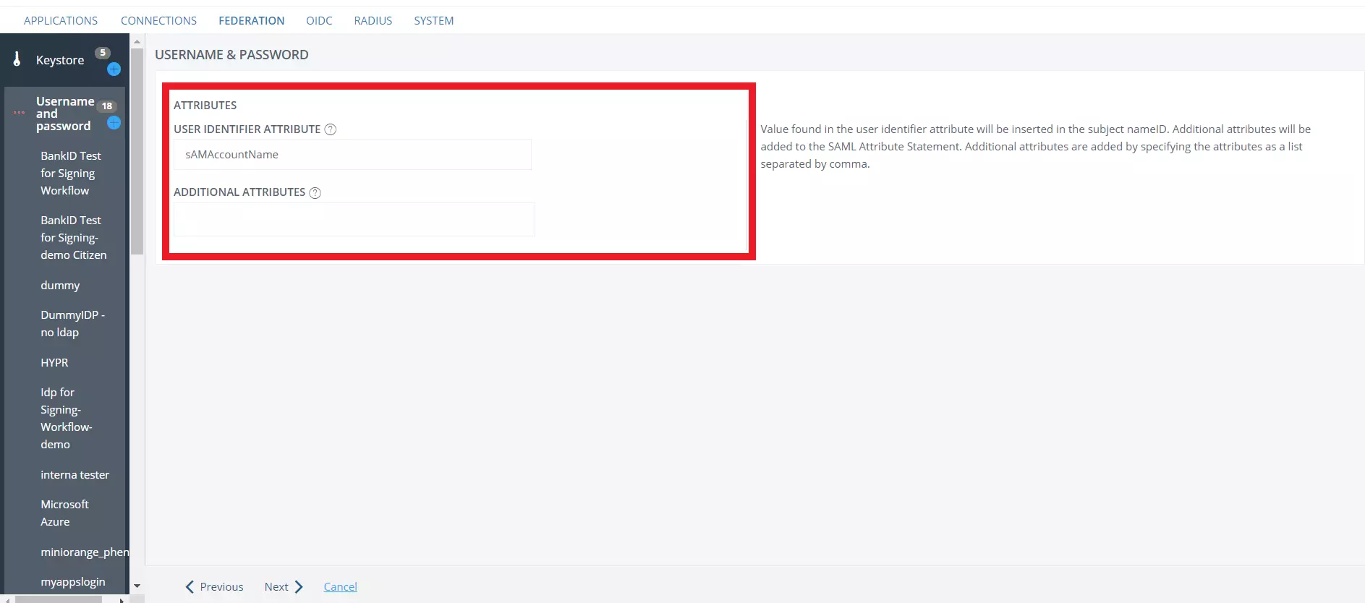
Task: Go to Next step
Action: (284, 586)
